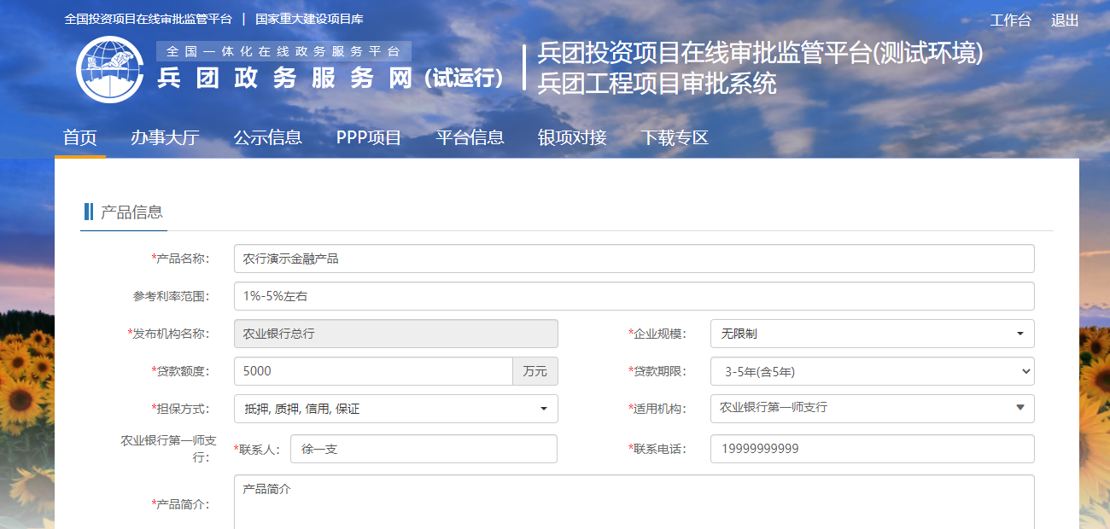Viewport: 1110px width, 529px height.
Task: Go to the 首页 tab
Action: point(80,137)
